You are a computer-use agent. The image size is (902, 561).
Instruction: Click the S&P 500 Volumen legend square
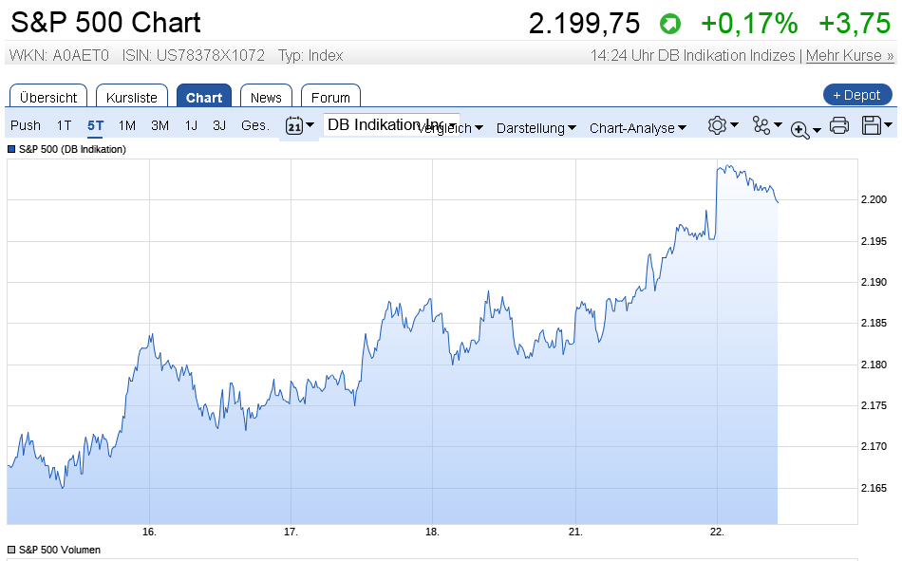[x=11, y=550]
